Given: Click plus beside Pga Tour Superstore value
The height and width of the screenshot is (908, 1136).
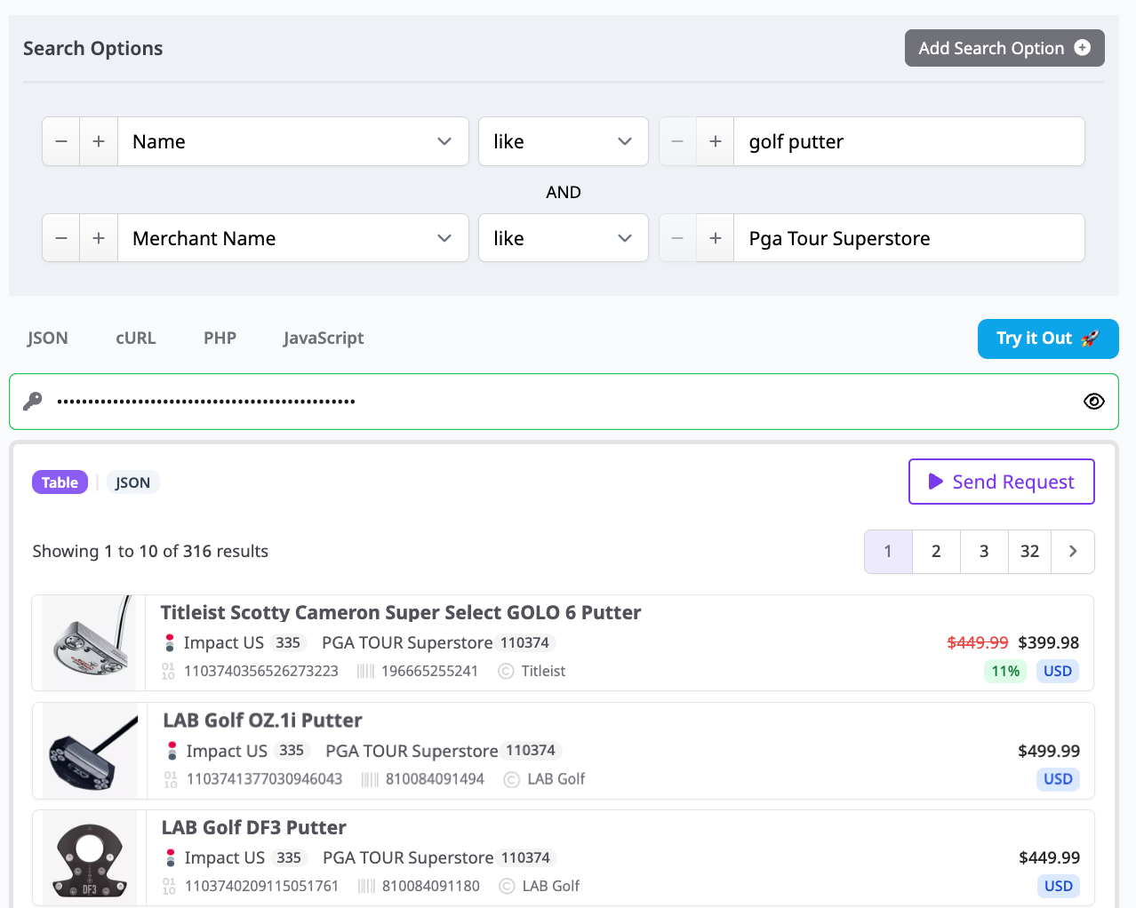Looking at the screenshot, I should pos(716,238).
